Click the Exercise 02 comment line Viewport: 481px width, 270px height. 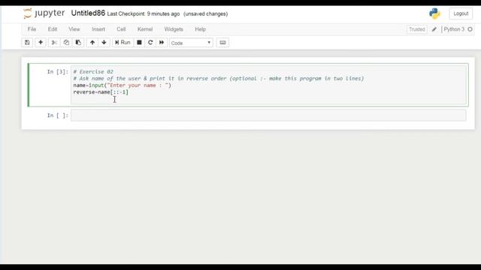tap(93, 72)
